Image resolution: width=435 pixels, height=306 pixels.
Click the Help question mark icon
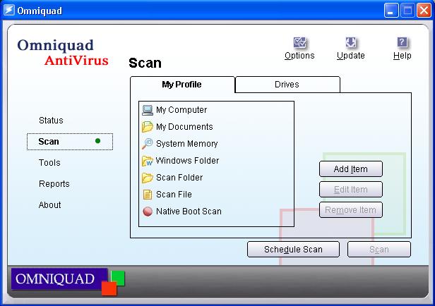coord(403,42)
